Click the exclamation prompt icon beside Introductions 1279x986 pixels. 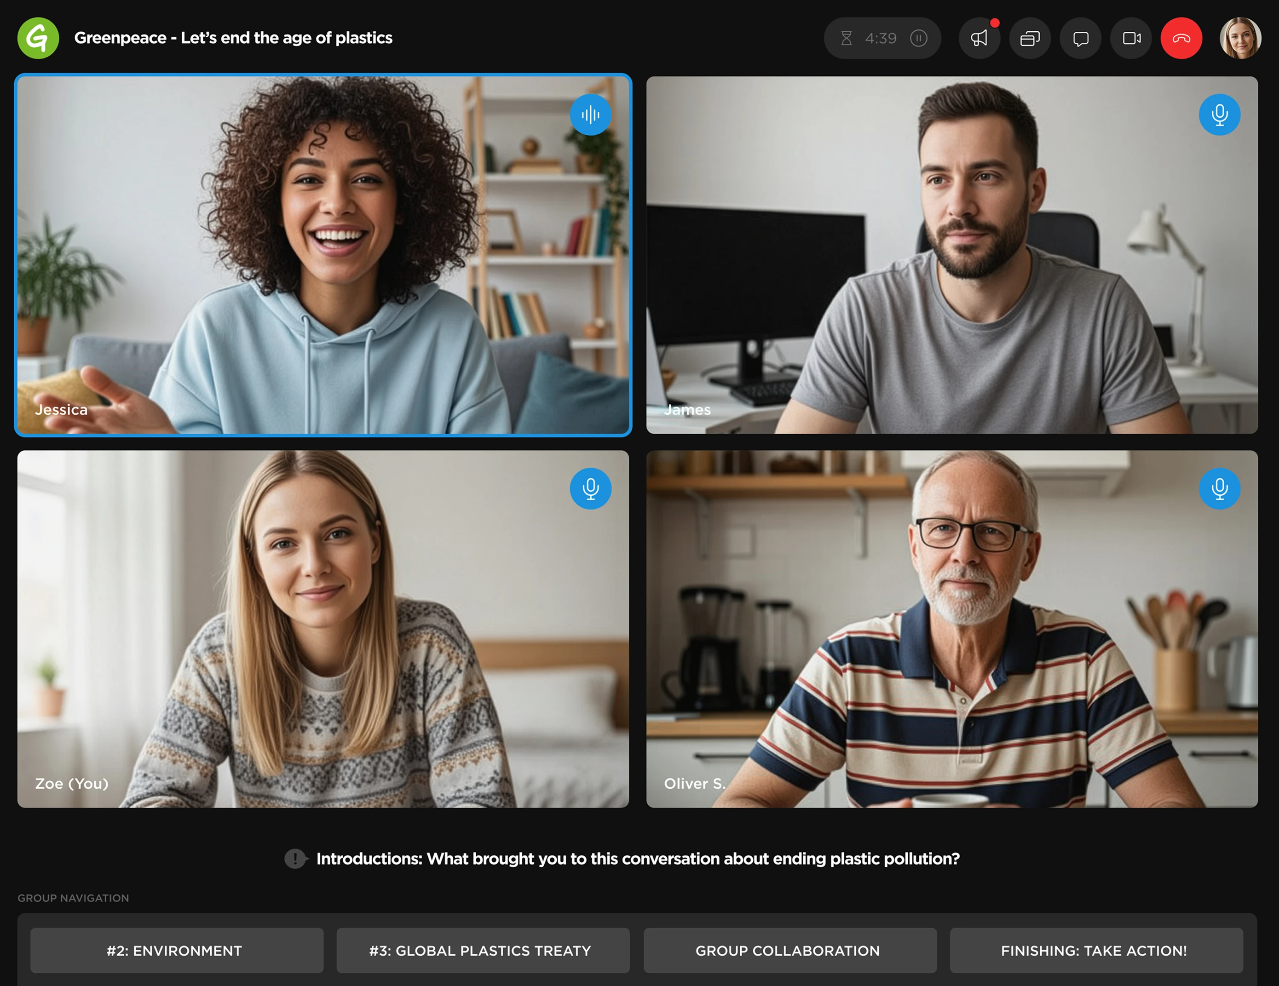tap(295, 859)
